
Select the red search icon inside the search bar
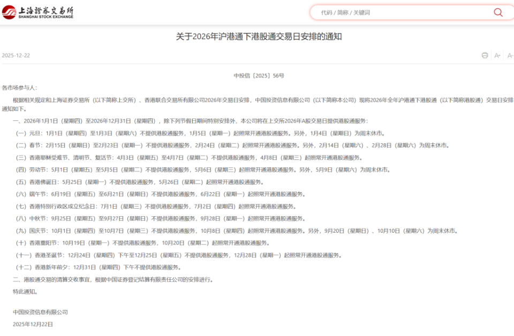(x=497, y=12)
